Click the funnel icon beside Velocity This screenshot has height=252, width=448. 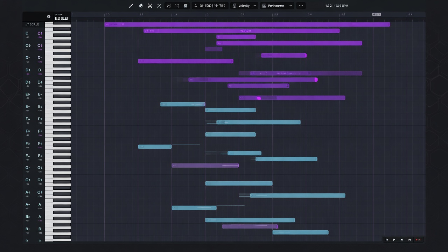click(234, 6)
